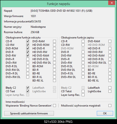
Task: Toggle DVD-R DL checkbox under read functions
Action: [28, 66]
